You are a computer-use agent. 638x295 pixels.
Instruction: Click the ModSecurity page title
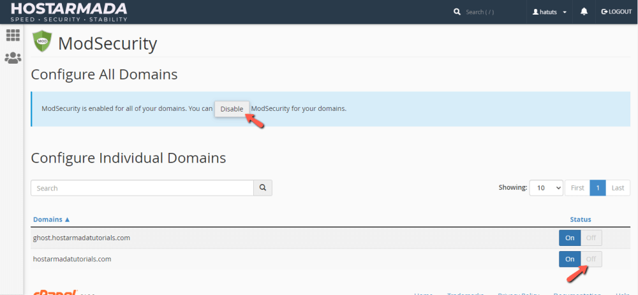107,44
